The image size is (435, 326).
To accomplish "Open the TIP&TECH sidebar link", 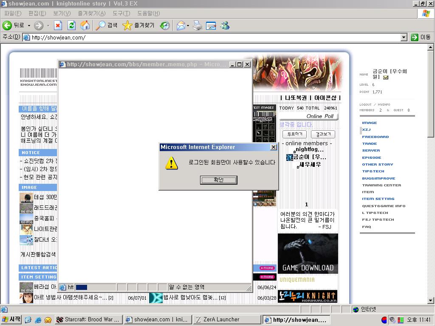I will pos(373,171).
